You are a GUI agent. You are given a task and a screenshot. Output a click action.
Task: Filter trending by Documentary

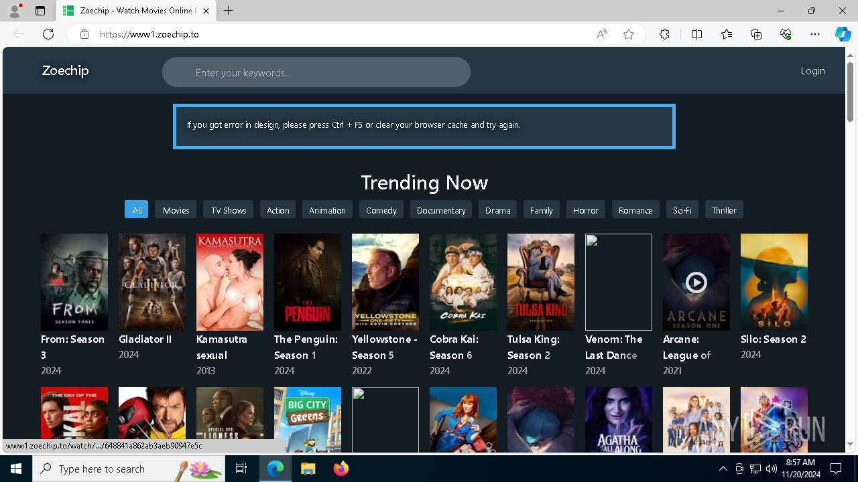pos(441,210)
